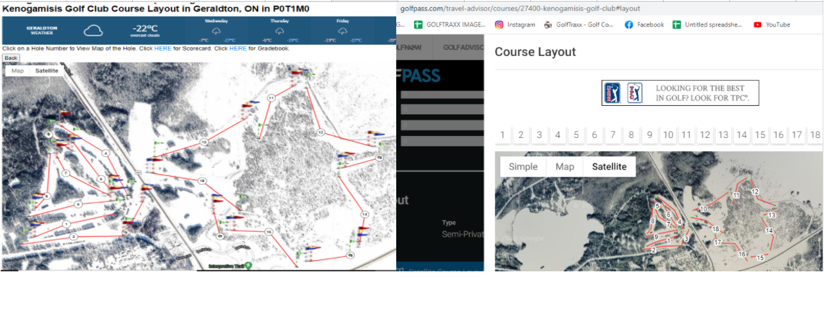The image size is (824, 316).
Task: Click the TPC advertisement banner
Action: (x=680, y=93)
